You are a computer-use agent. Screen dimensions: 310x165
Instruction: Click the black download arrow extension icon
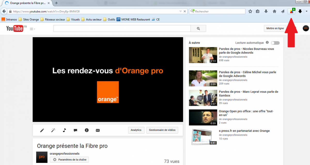click(x=300, y=11)
